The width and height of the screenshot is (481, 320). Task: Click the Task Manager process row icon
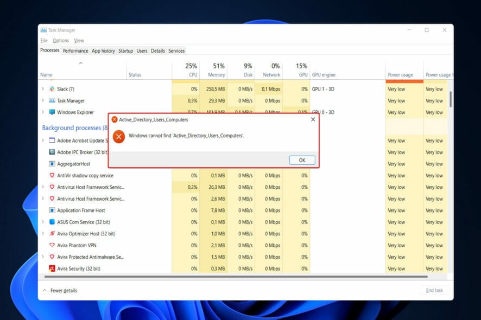tap(52, 100)
